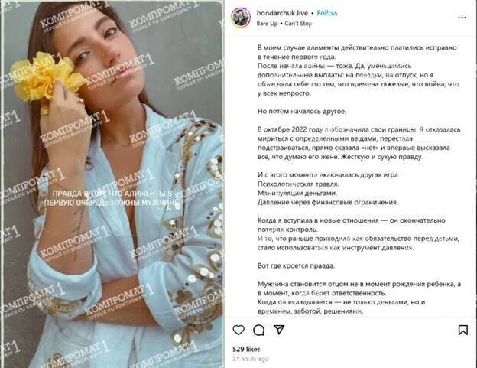477x368 pixels.
Task: Follow the bondarchuk.live account
Action: pyautogui.click(x=327, y=13)
